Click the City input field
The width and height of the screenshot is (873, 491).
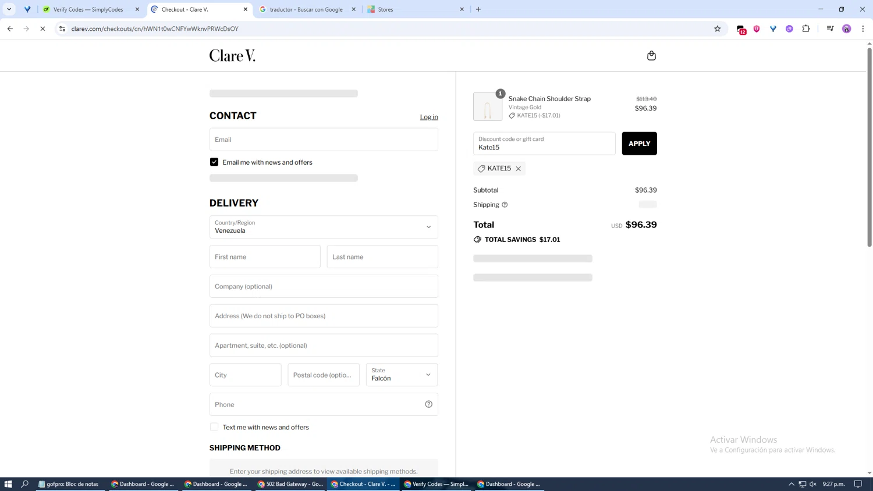tap(245, 375)
